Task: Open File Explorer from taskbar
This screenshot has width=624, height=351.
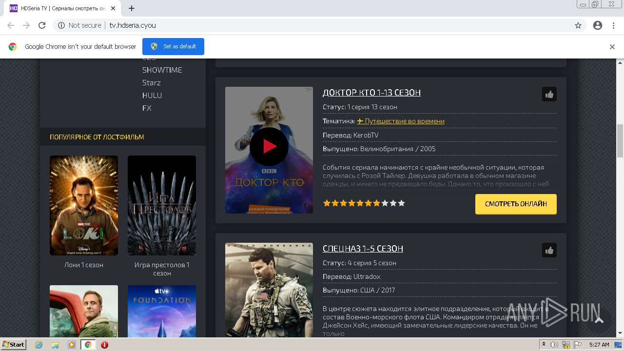Action: tap(55, 345)
